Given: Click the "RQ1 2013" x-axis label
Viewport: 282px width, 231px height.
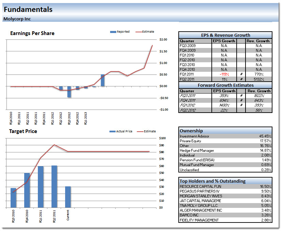Looking at the screenshot, I should pos(86,118).
